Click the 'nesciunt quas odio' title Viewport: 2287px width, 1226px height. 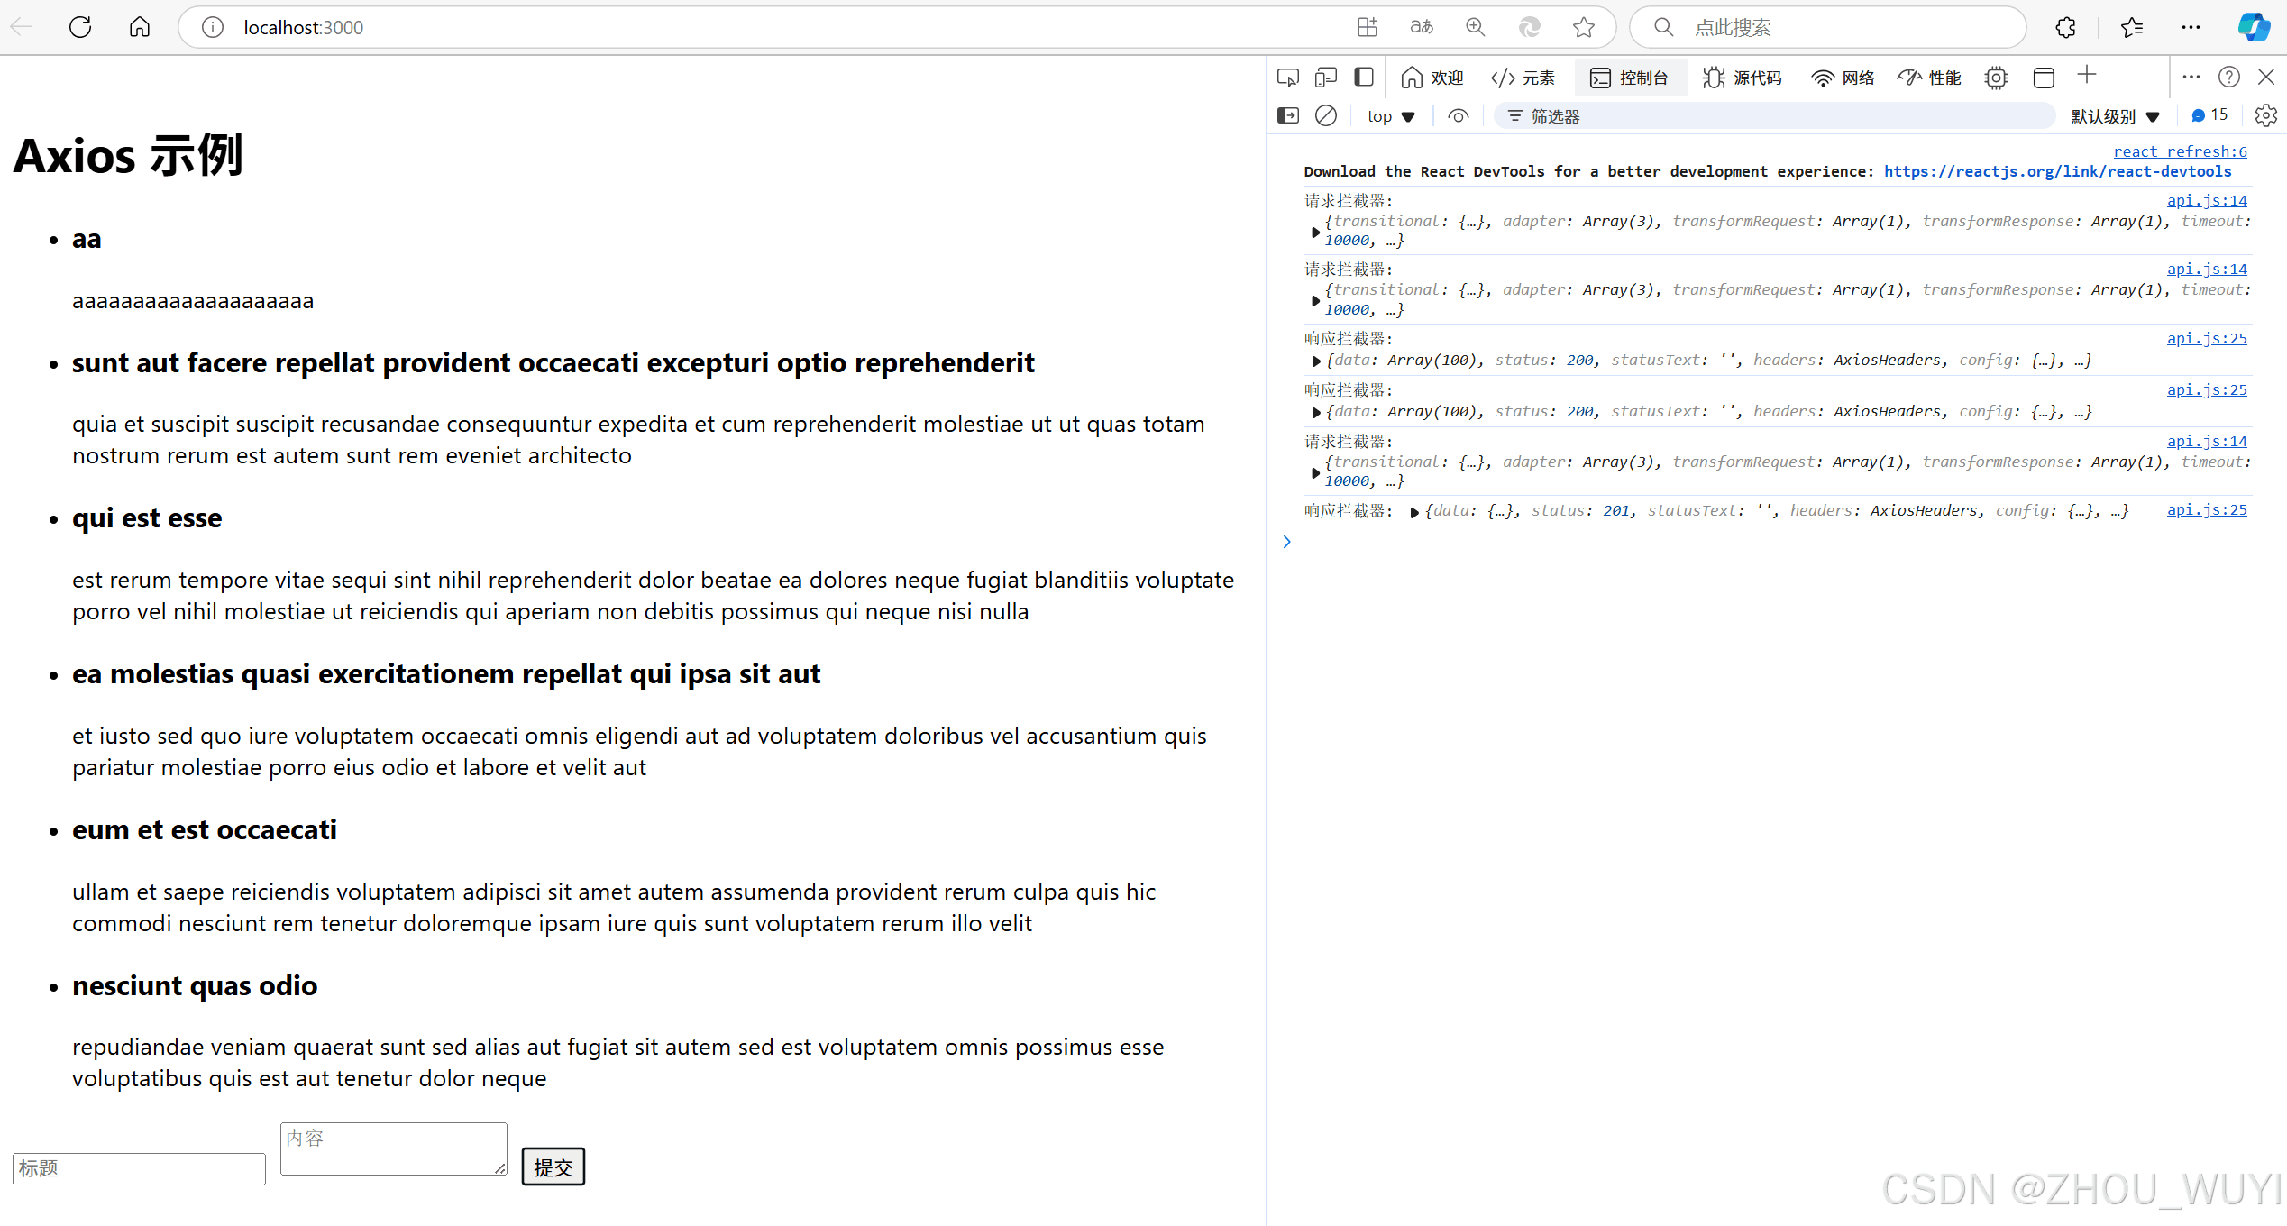195,986
